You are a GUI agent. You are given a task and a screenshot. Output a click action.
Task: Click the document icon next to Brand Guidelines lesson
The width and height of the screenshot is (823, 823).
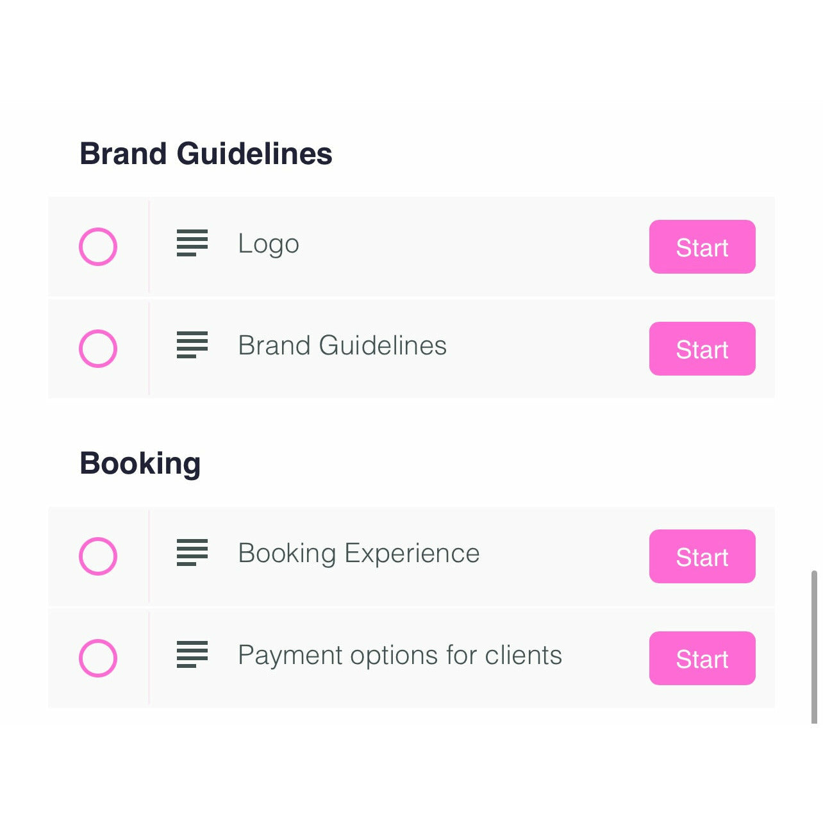(192, 345)
